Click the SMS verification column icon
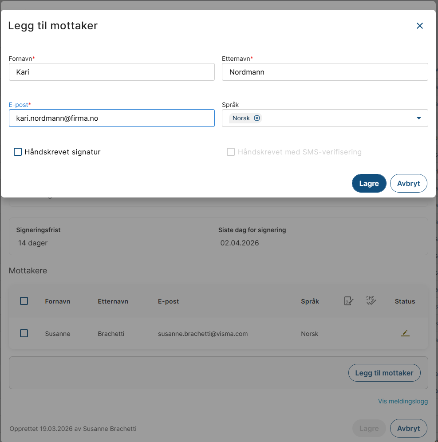 tap(371, 301)
